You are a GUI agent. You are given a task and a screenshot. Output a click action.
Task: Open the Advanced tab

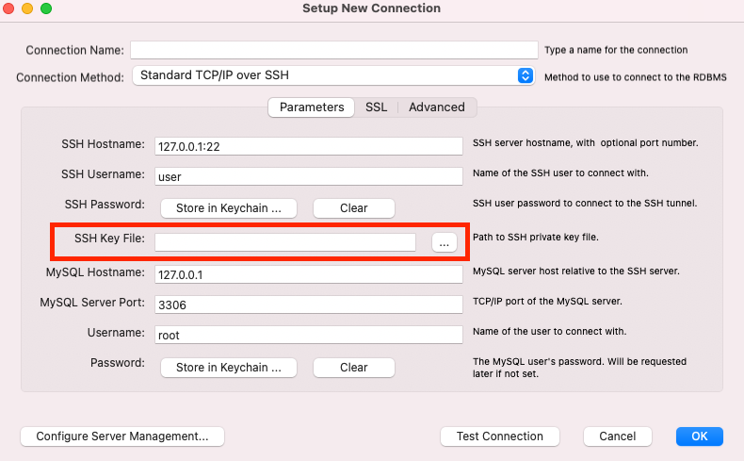click(437, 107)
